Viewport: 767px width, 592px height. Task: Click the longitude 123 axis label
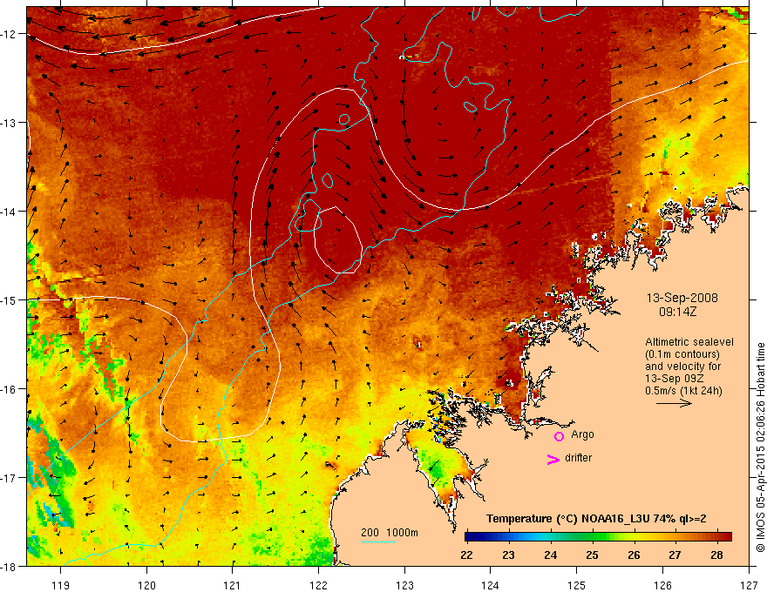[x=404, y=585]
